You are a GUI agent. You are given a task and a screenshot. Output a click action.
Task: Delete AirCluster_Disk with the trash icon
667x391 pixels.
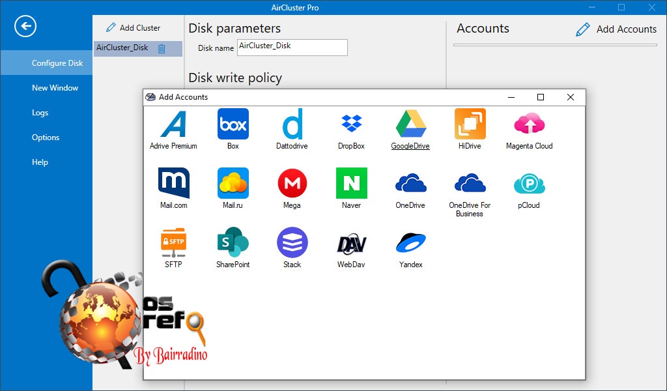coord(162,48)
